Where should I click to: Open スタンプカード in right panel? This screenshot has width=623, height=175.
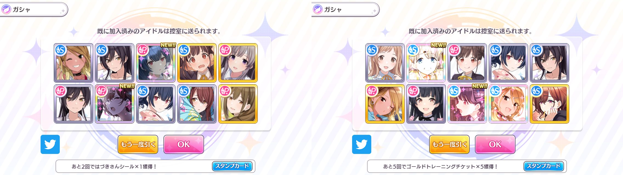click(543, 166)
